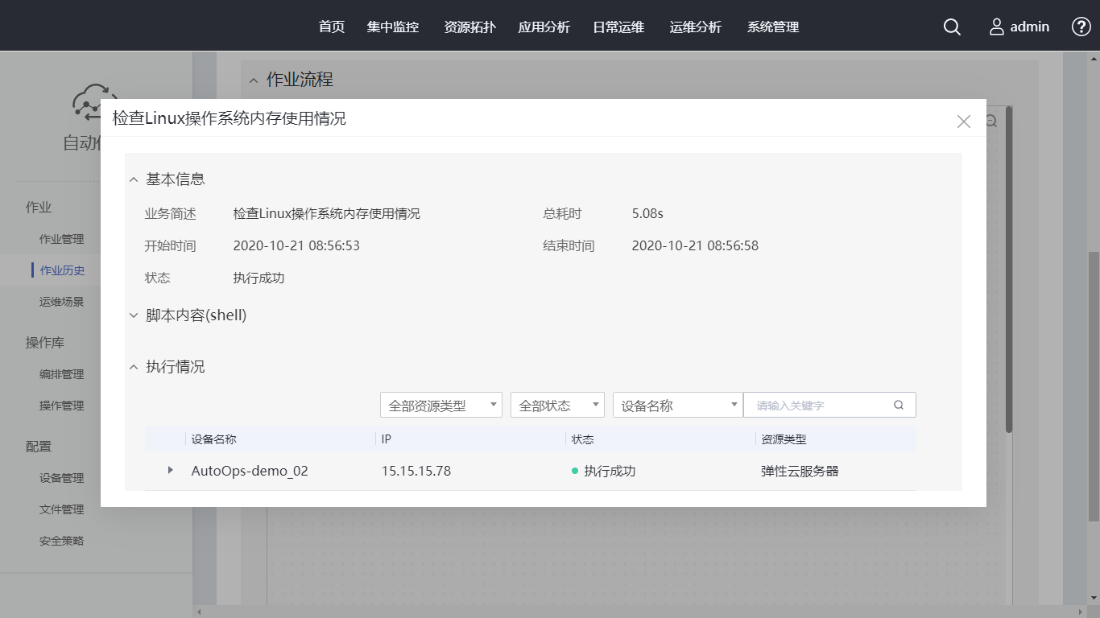Open the 全部状态 filter dropdown

[x=556, y=406]
